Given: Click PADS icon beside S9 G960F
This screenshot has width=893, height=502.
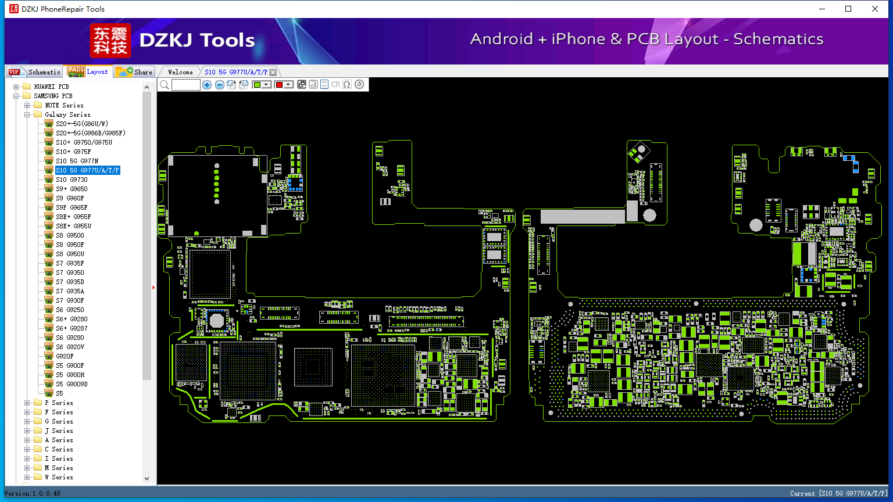Looking at the screenshot, I should [49, 198].
